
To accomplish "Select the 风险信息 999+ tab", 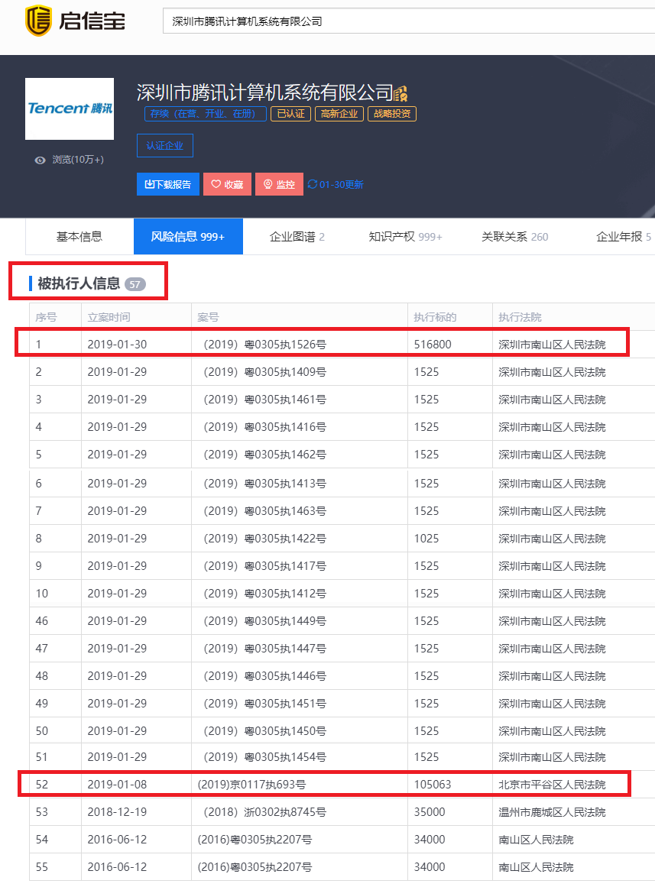I will click(x=188, y=237).
